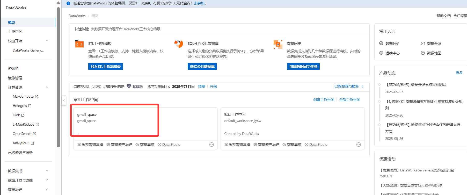The image size is (467, 195).
Task: Open the news item 数据质量智能规则生成支持波动类规则
Action: coord(424,105)
